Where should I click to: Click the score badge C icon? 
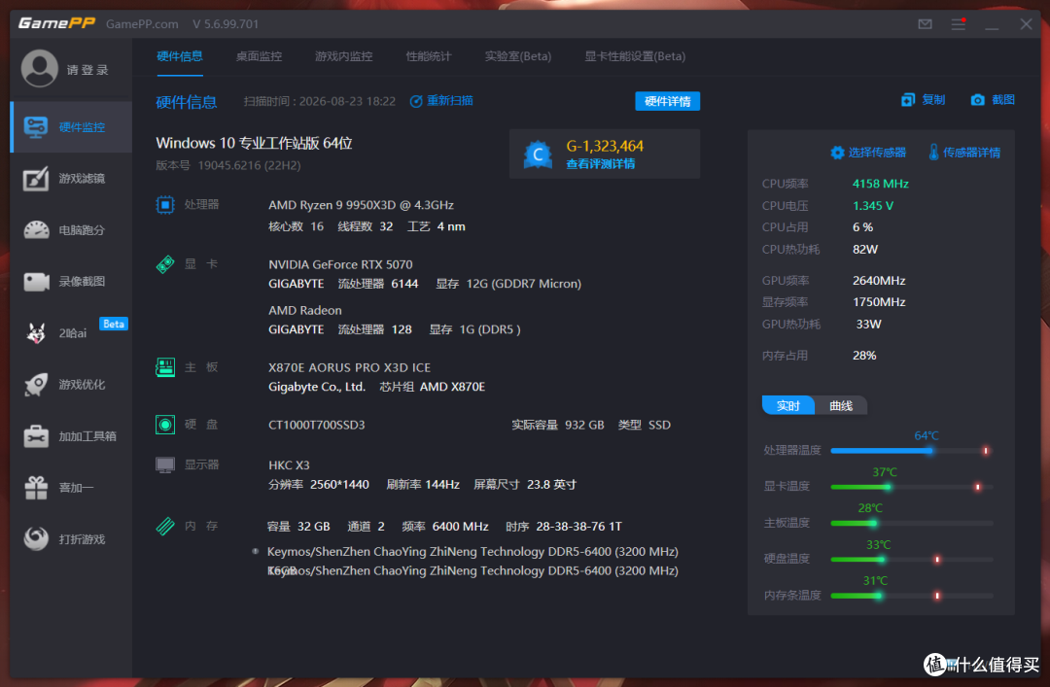[x=537, y=155]
